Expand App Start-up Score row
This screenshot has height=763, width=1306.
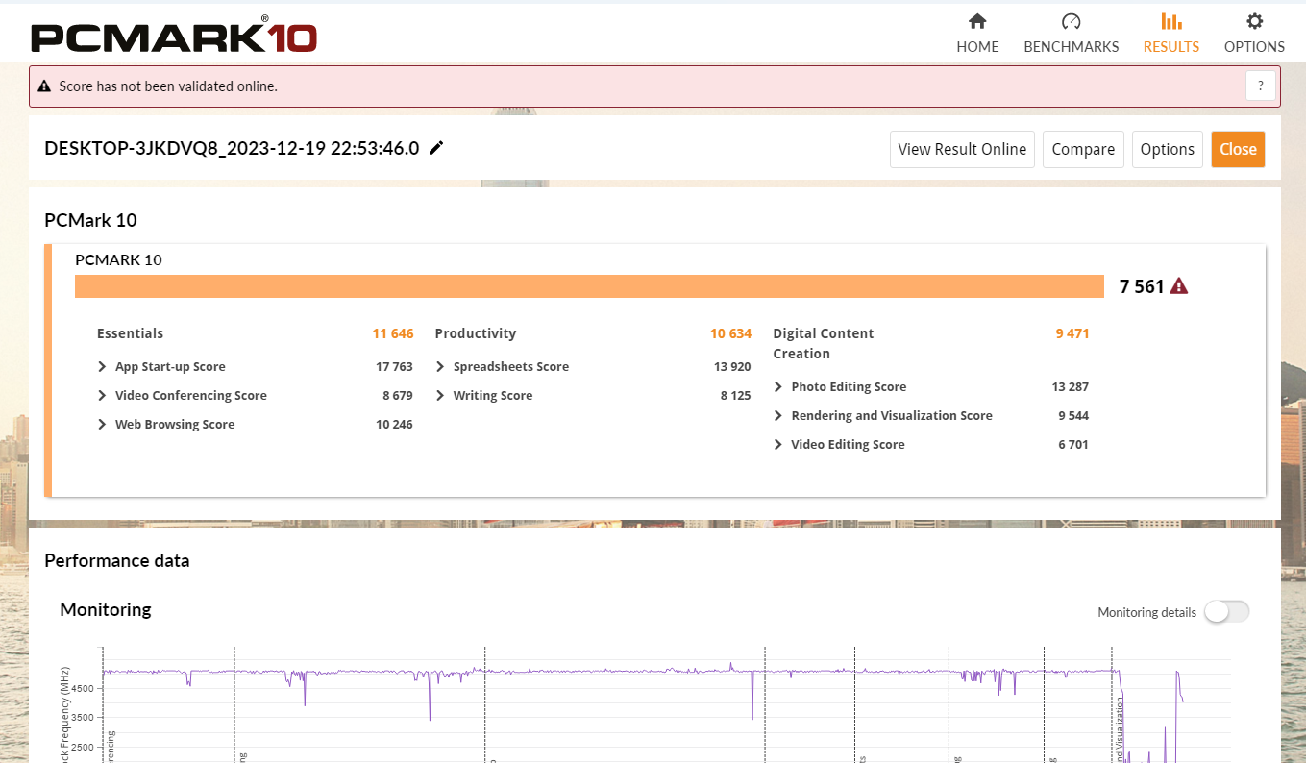click(x=102, y=367)
